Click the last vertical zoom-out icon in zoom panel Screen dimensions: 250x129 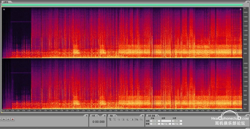tap(141, 119)
